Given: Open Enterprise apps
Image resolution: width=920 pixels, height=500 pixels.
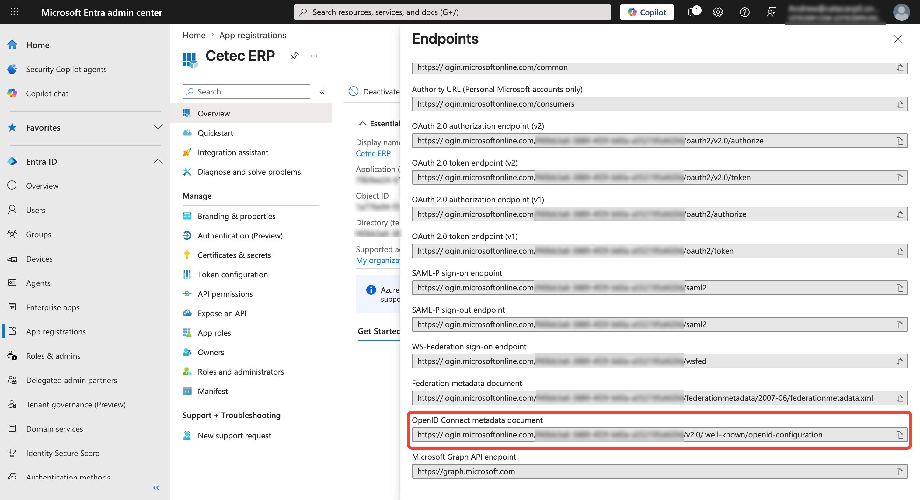Looking at the screenshot, I should click(x=53, y=307).
